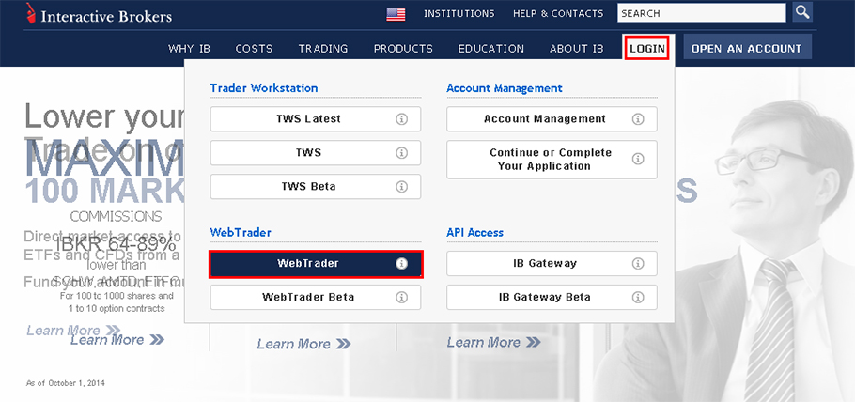Launch TWS Beta

(x=315, y=187)
